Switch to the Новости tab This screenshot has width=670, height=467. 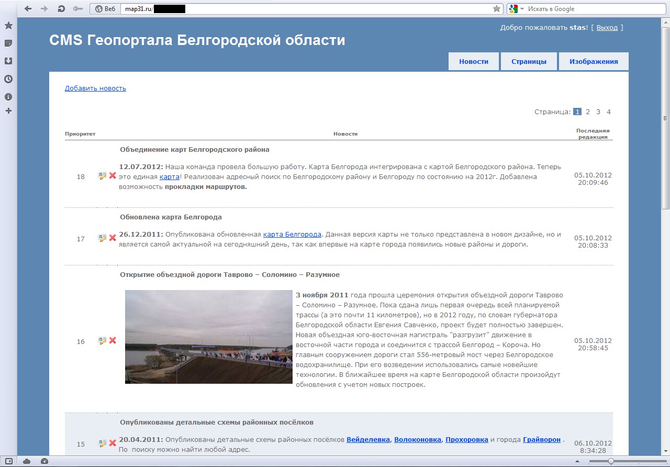474,61
